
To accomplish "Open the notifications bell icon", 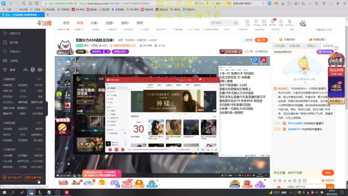I will 281,23.
